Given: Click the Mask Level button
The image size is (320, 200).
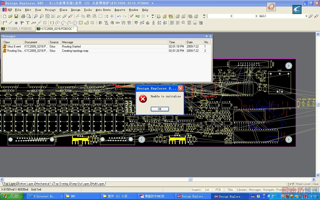Looking at the screenshot, I should [x=303, y=184].
